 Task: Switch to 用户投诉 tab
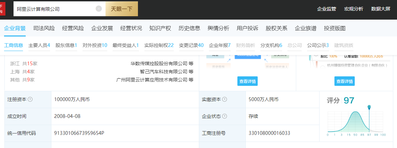pos(248,28)
